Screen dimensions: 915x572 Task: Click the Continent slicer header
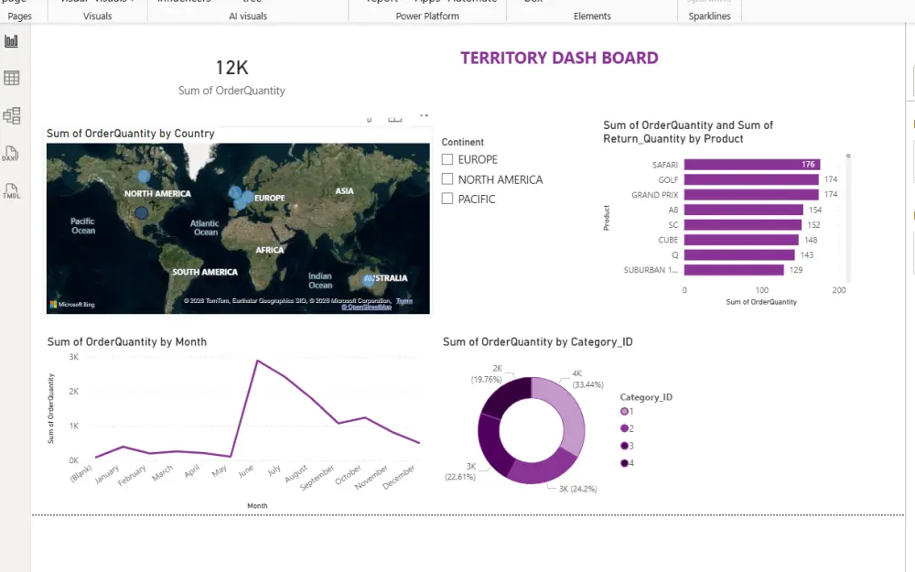pos(463,142)
